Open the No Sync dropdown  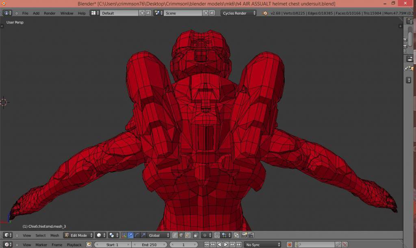[x=262, y=245]
